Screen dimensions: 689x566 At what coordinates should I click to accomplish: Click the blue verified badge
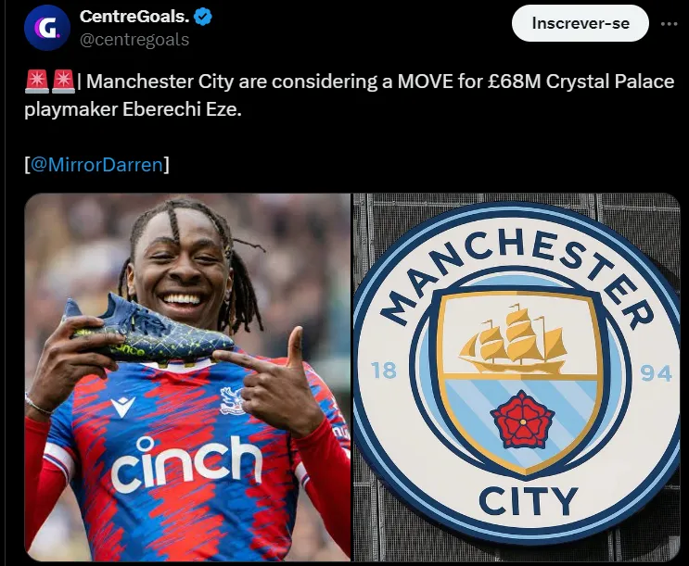pyautogui.click(x=203, y=17)
